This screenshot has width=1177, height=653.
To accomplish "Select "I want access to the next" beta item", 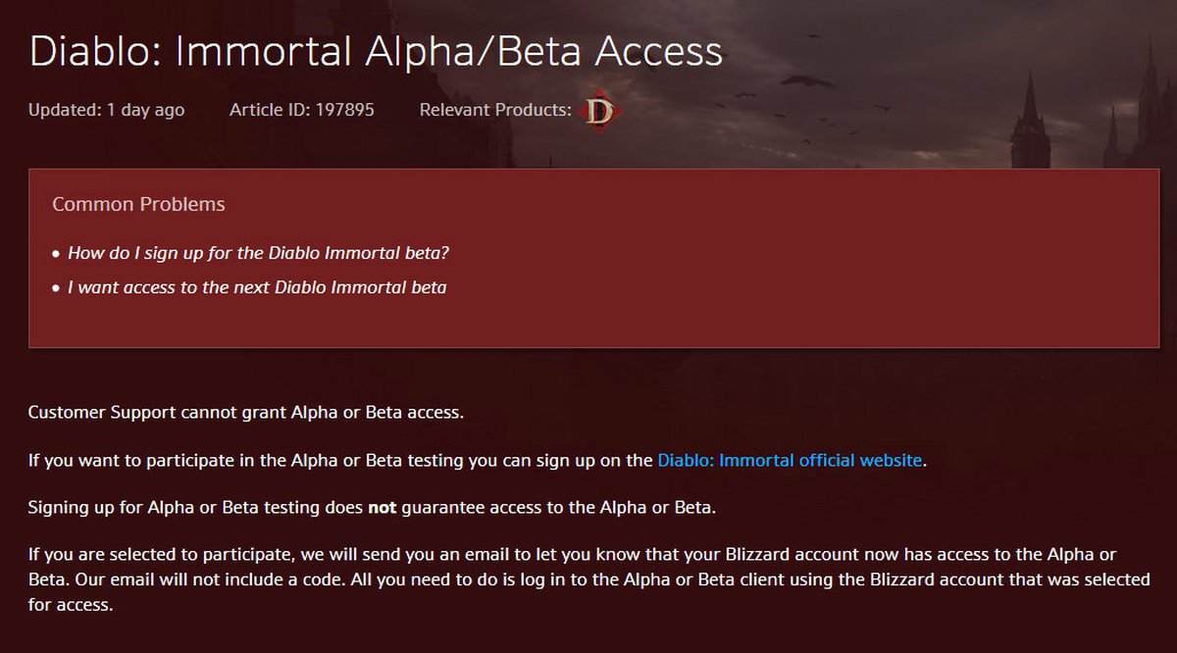I will pyautogui.click(x=257, y=288).
